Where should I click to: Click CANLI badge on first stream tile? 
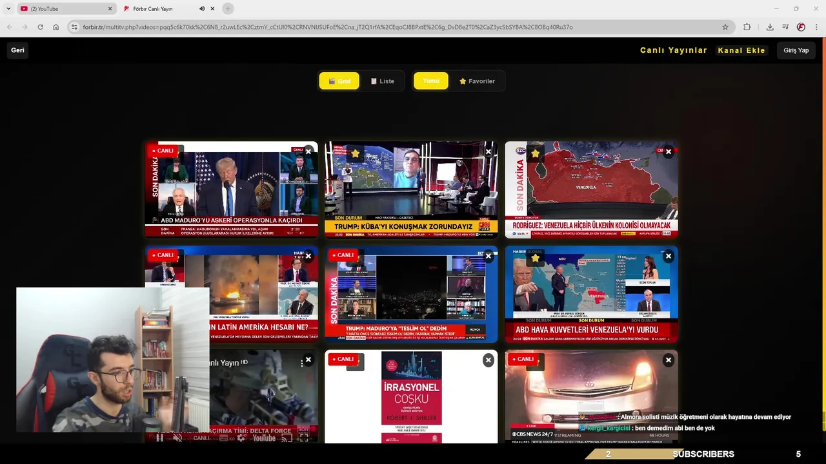pyautogui.click(x=162, y=151)
